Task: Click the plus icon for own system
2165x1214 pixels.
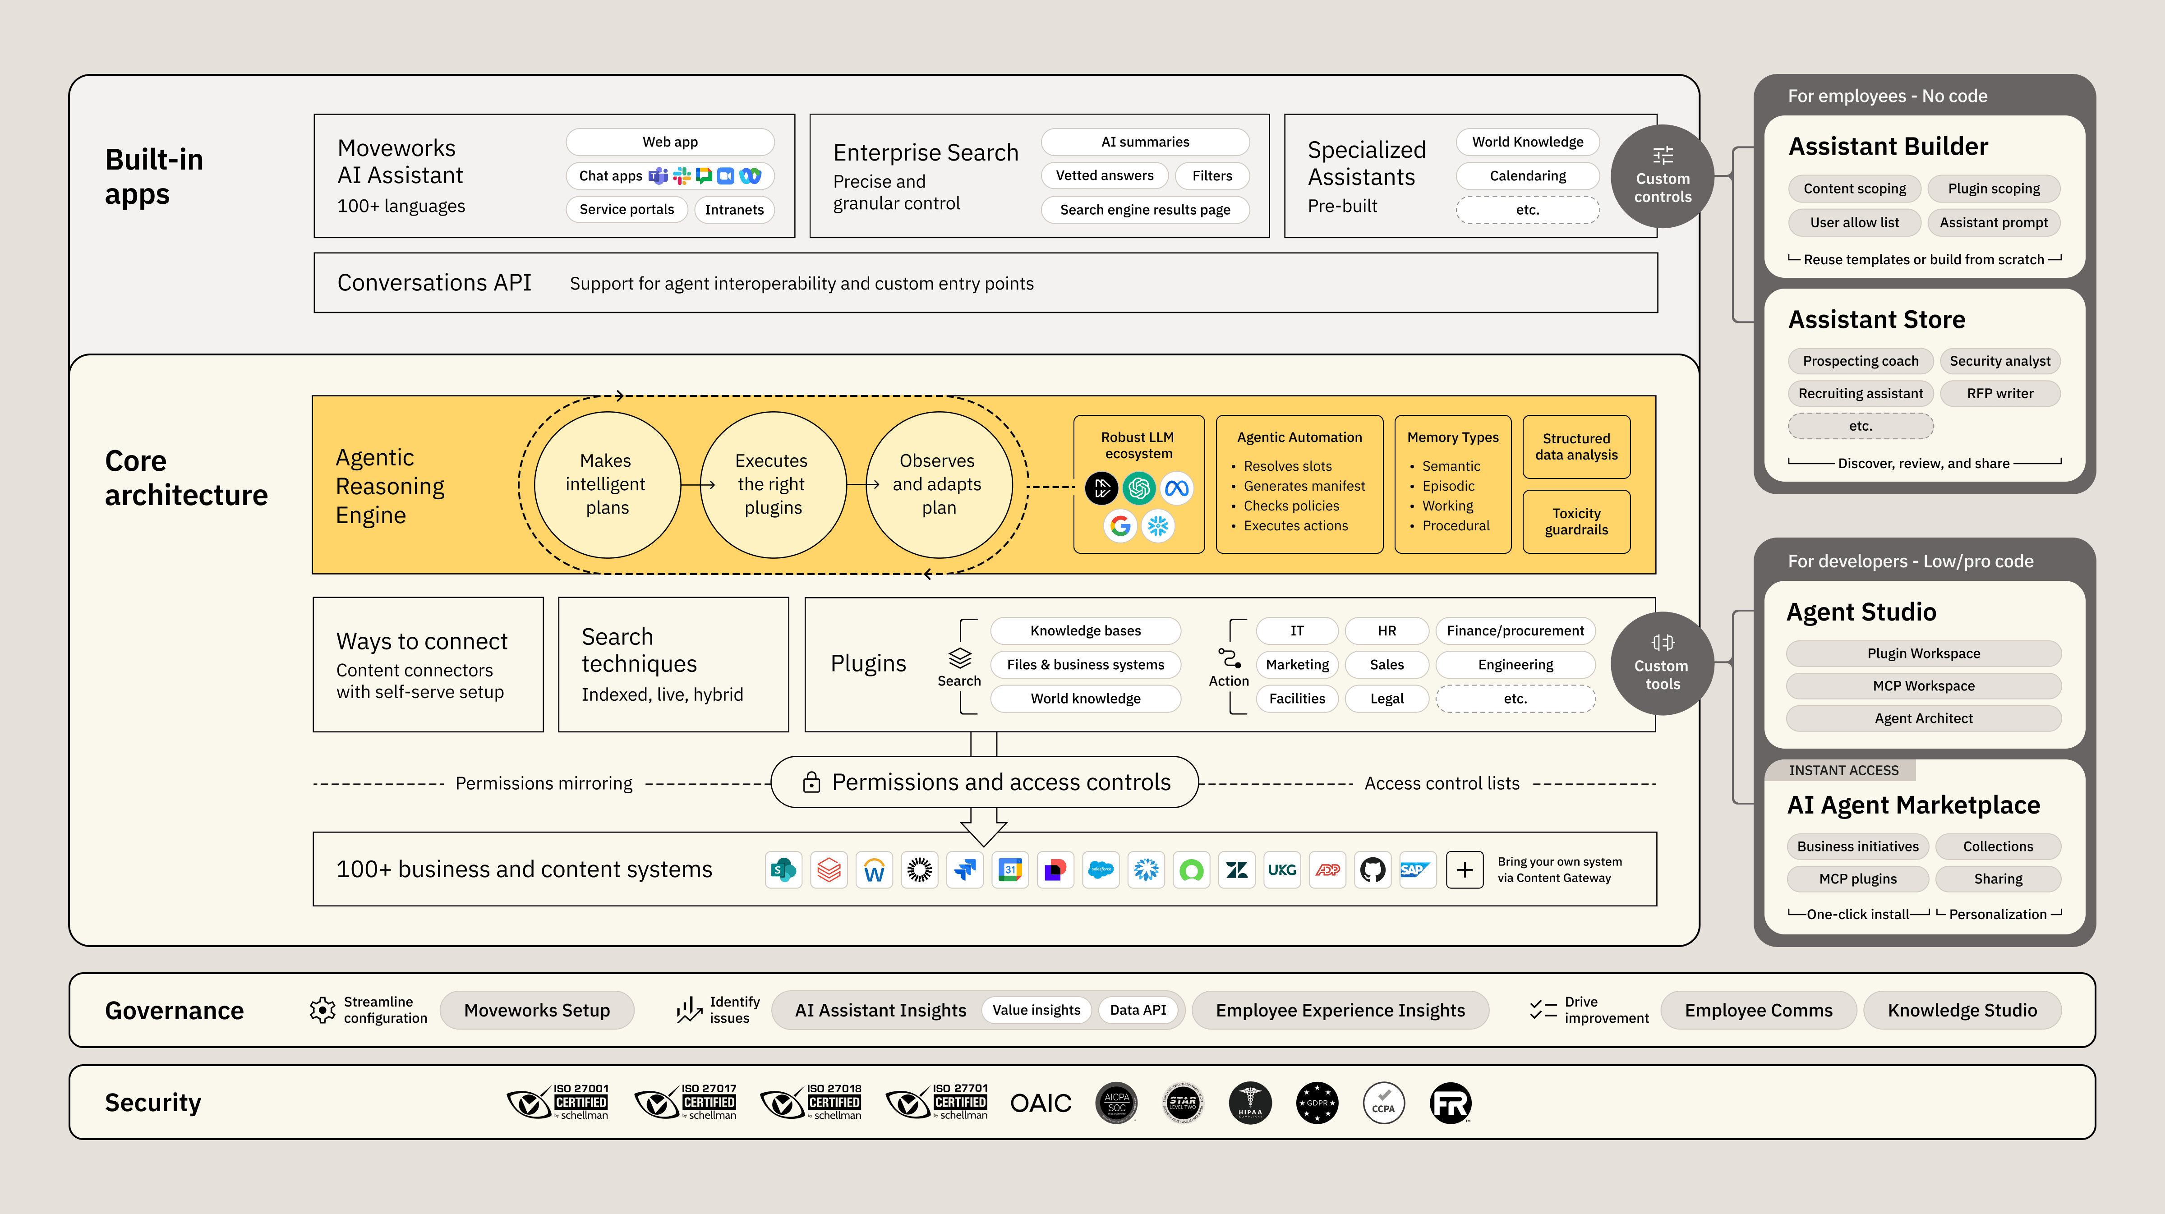Action: click(x=1464, y=869)
